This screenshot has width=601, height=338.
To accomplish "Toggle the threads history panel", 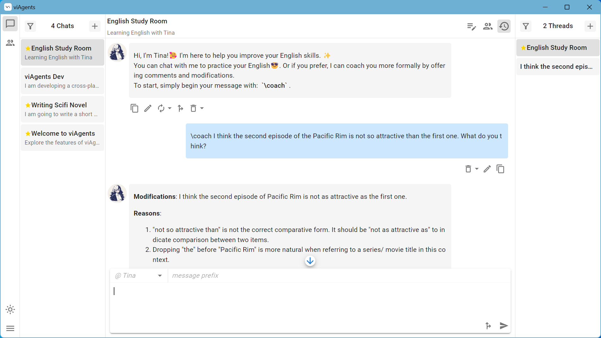I will [504, 26].
